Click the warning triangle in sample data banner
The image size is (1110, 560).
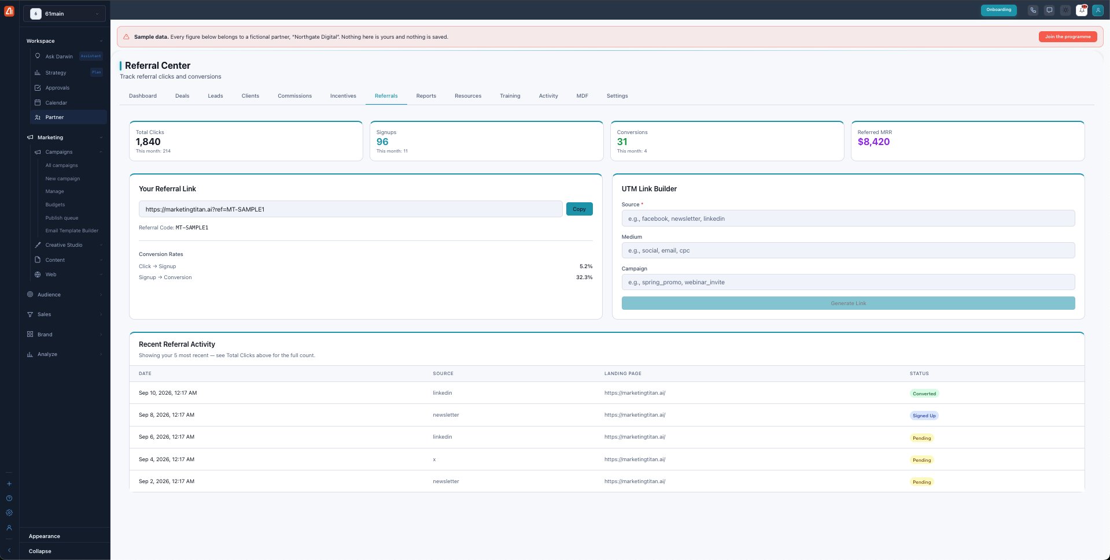126,36
